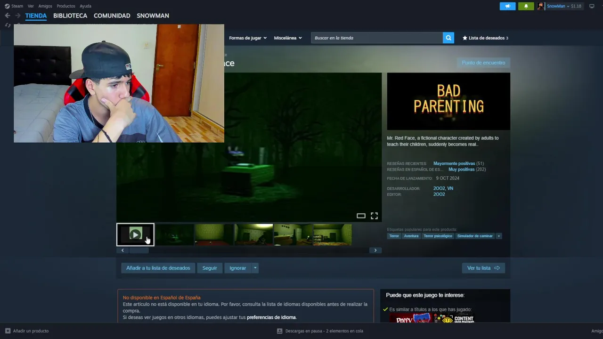Open the Amigos menu
The height and width of the screenshot is (339, 603).
(x=45, y=6)
